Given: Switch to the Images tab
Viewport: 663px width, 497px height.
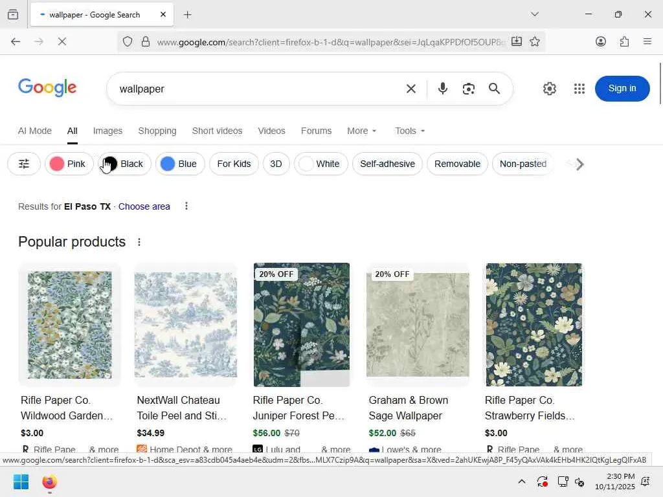Looking at the screenshot, I should point(107,131).
